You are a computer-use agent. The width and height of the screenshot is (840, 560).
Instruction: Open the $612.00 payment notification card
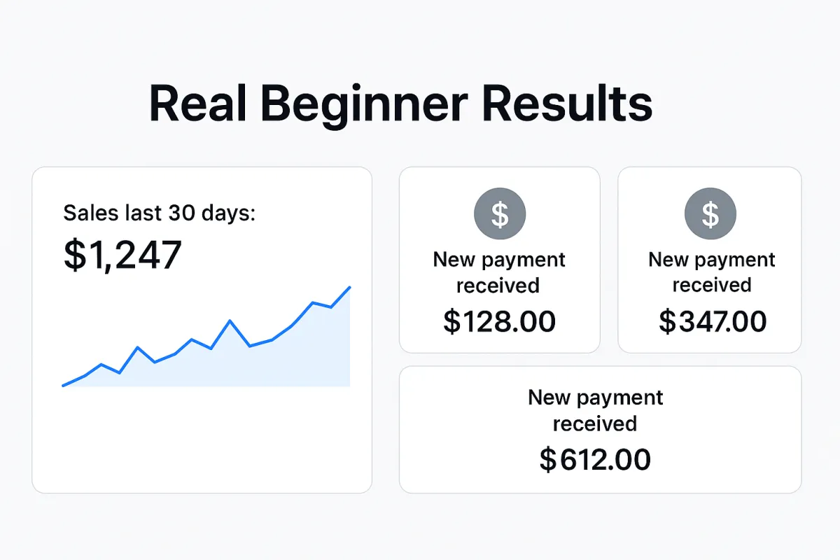point(601,430)
